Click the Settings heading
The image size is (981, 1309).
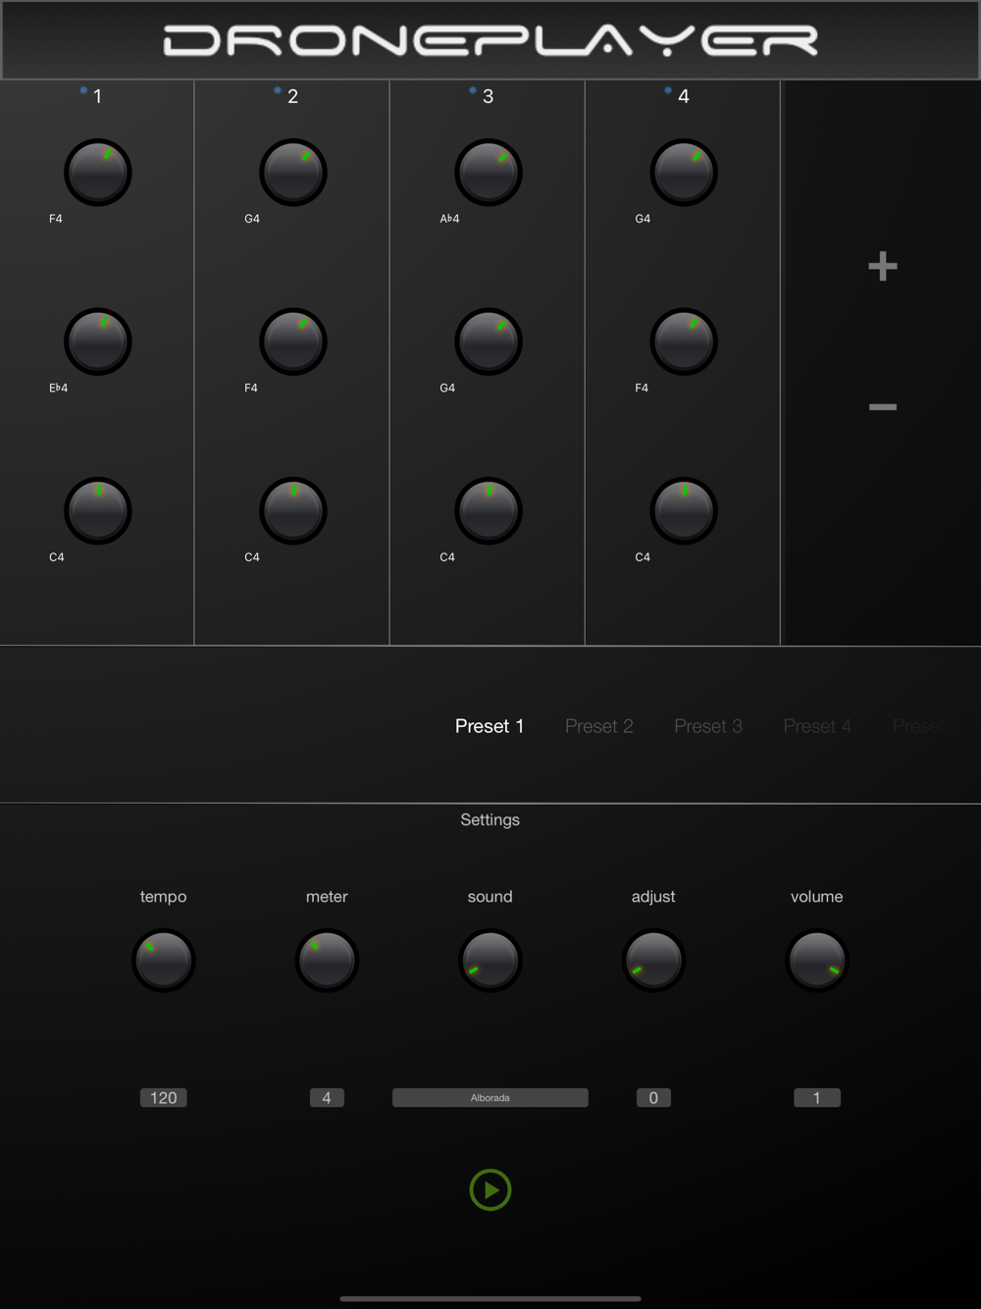coord(490,819)
